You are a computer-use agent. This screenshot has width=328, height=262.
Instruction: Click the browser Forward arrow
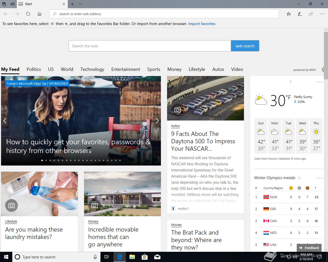tap(17, 14)
